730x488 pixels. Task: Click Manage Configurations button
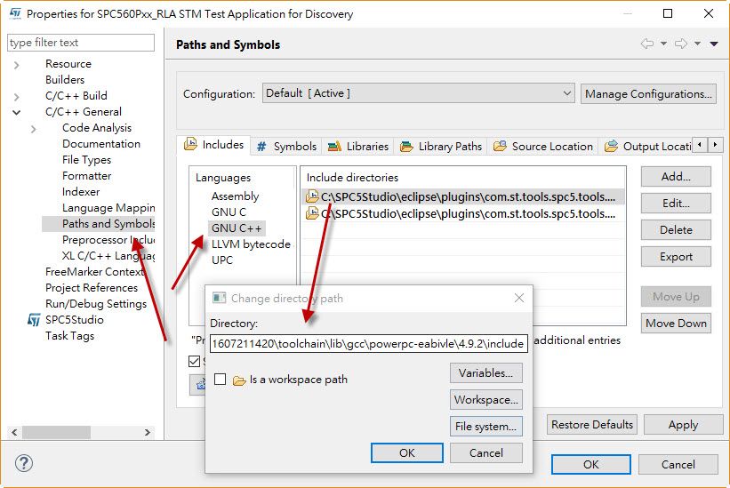648,94
